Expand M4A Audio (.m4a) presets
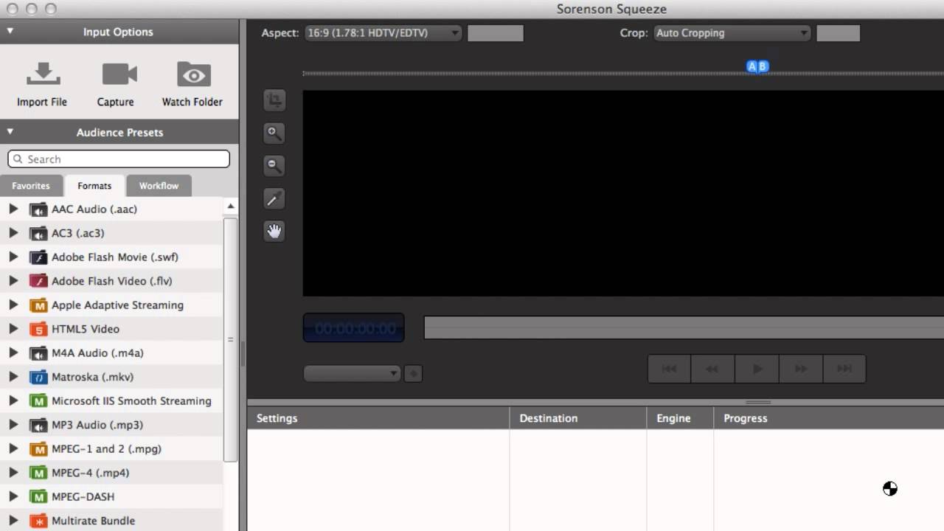944x531 pixels. coord(13,353)
